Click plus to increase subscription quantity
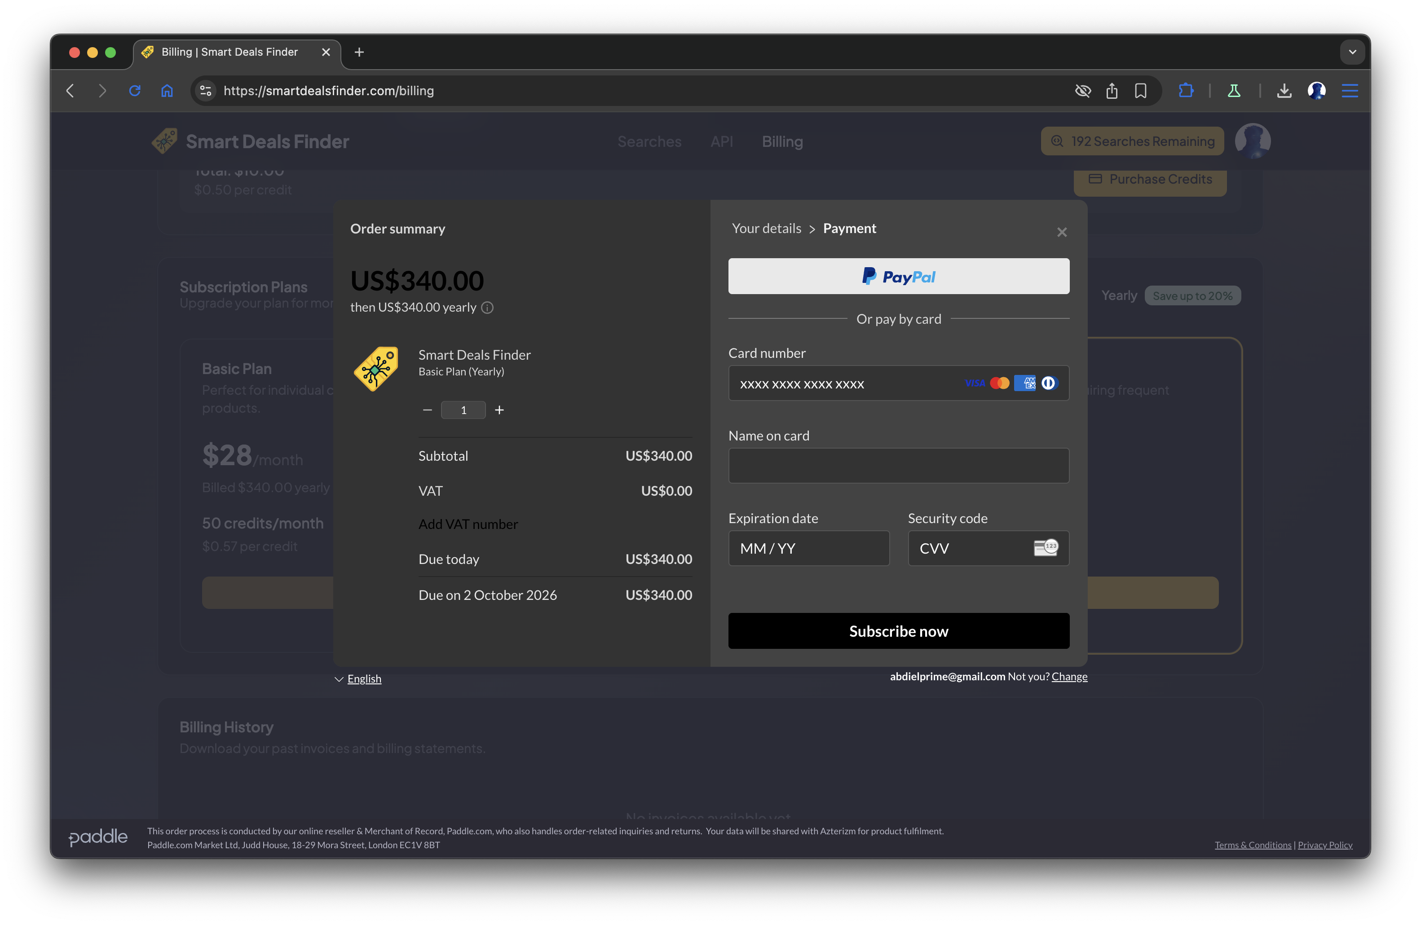 click(499, 410)
